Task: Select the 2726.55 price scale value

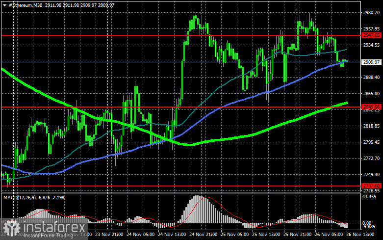Action: pos(371,190)
